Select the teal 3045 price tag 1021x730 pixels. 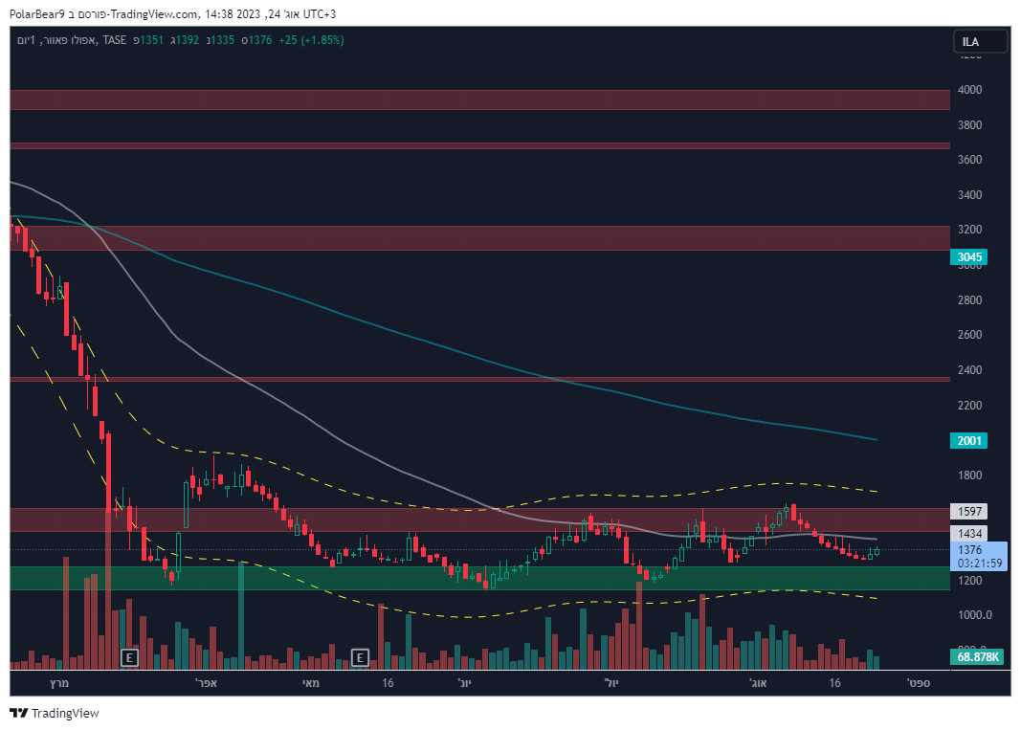(969, 257)
